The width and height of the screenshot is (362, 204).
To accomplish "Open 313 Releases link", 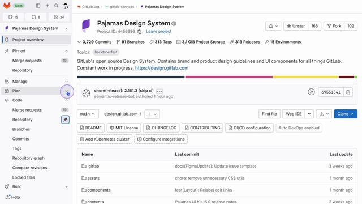I will coord(245,42).
